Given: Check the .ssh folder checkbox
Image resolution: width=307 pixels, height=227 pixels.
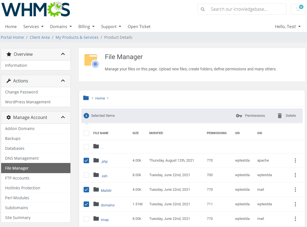Looking at the screenshot, I should [x=86, y=175].
